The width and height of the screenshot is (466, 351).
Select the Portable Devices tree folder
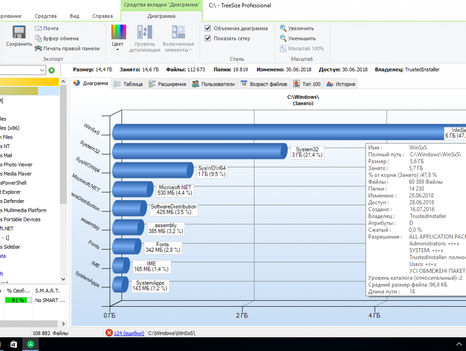point(20,220)
